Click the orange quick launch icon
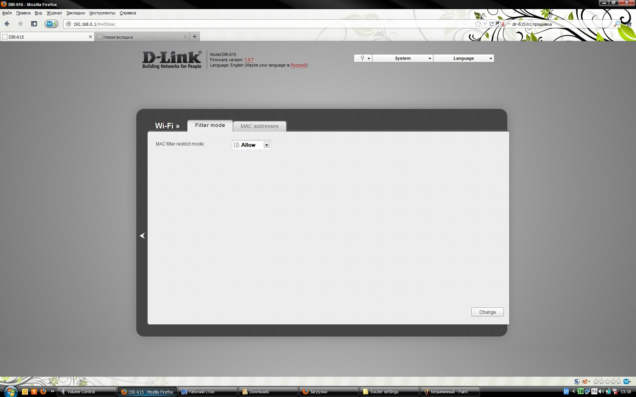 (x=34, y=392)
